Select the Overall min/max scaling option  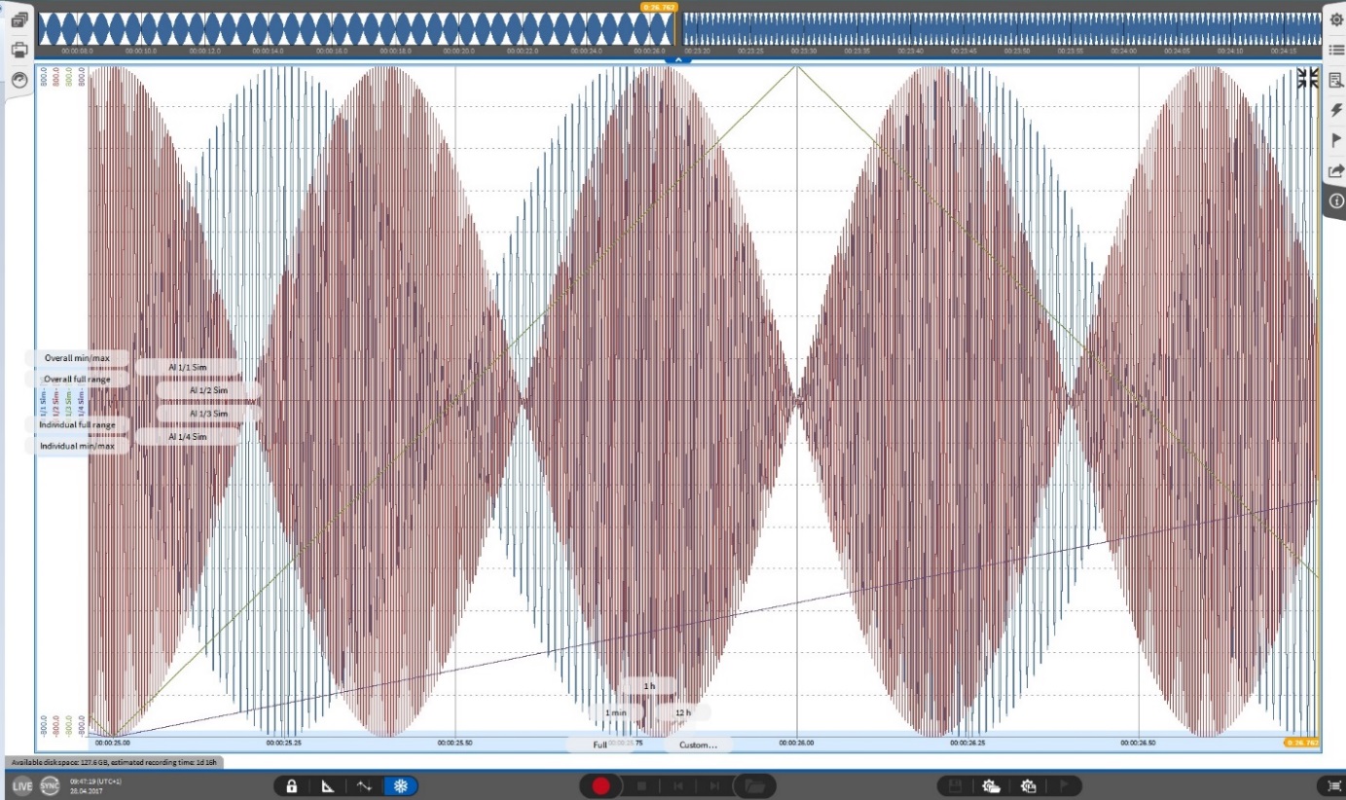point(77,358)
